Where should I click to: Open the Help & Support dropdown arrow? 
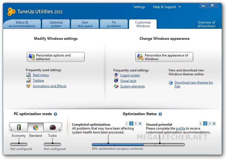(180, 7)
